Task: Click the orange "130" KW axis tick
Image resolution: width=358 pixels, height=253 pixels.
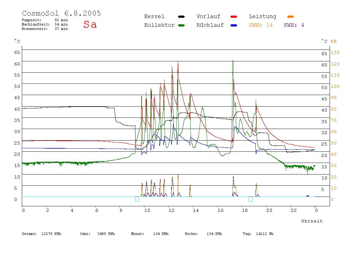Action: tap(335, 52)
